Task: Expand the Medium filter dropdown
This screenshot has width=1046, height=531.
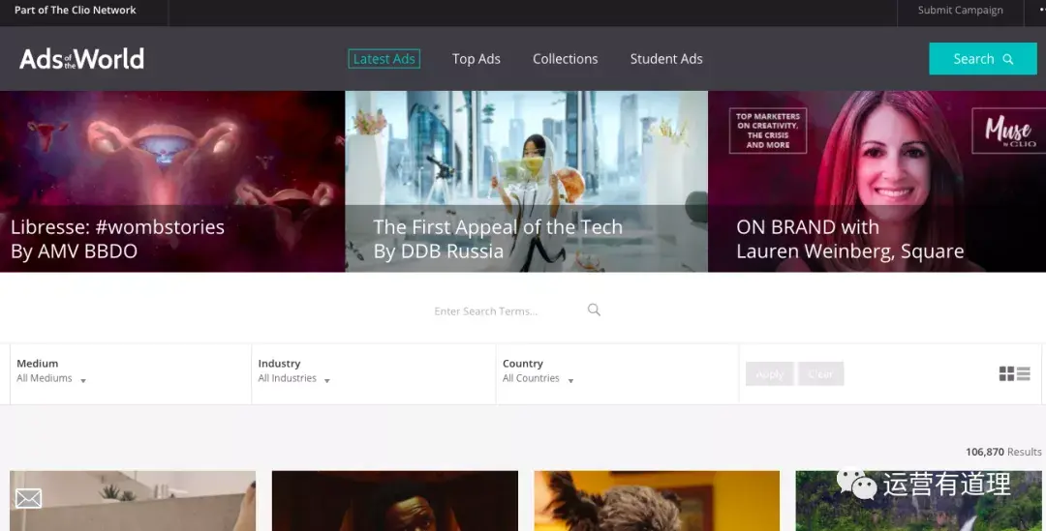Action: coord(52,378)
